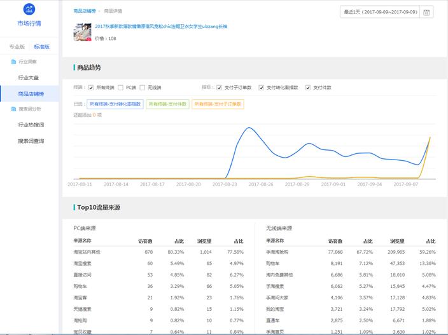Click the 2017-09-01 axis date label
The width and height of the screenshot is (448, 335).
(333, 184)
